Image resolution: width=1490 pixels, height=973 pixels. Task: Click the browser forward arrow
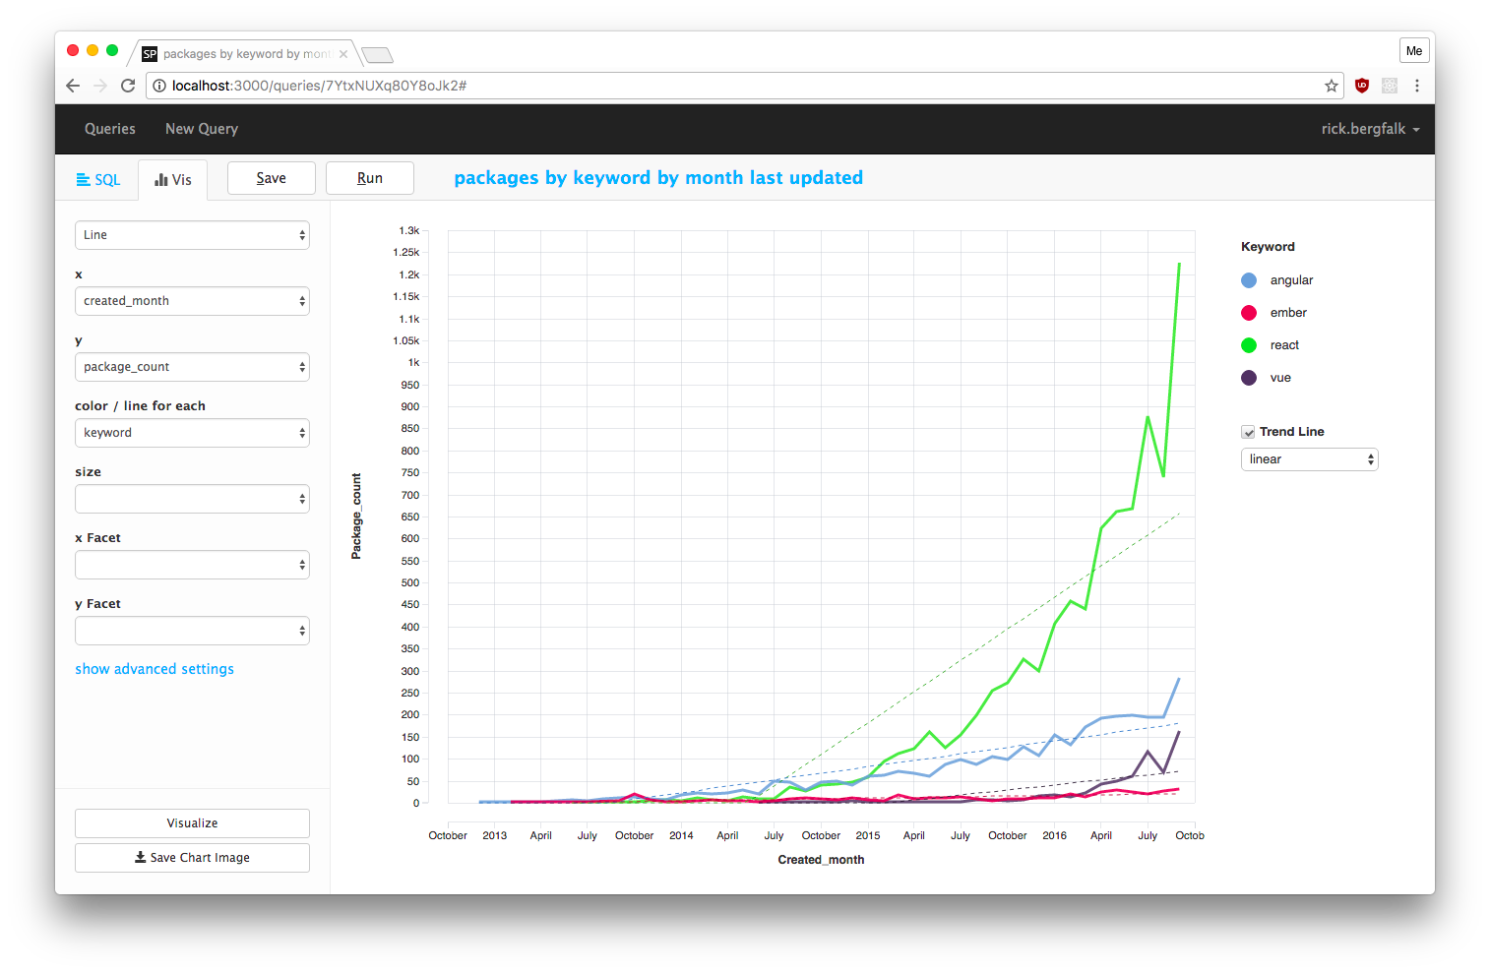pyautogui.click(x=100, y=86)
